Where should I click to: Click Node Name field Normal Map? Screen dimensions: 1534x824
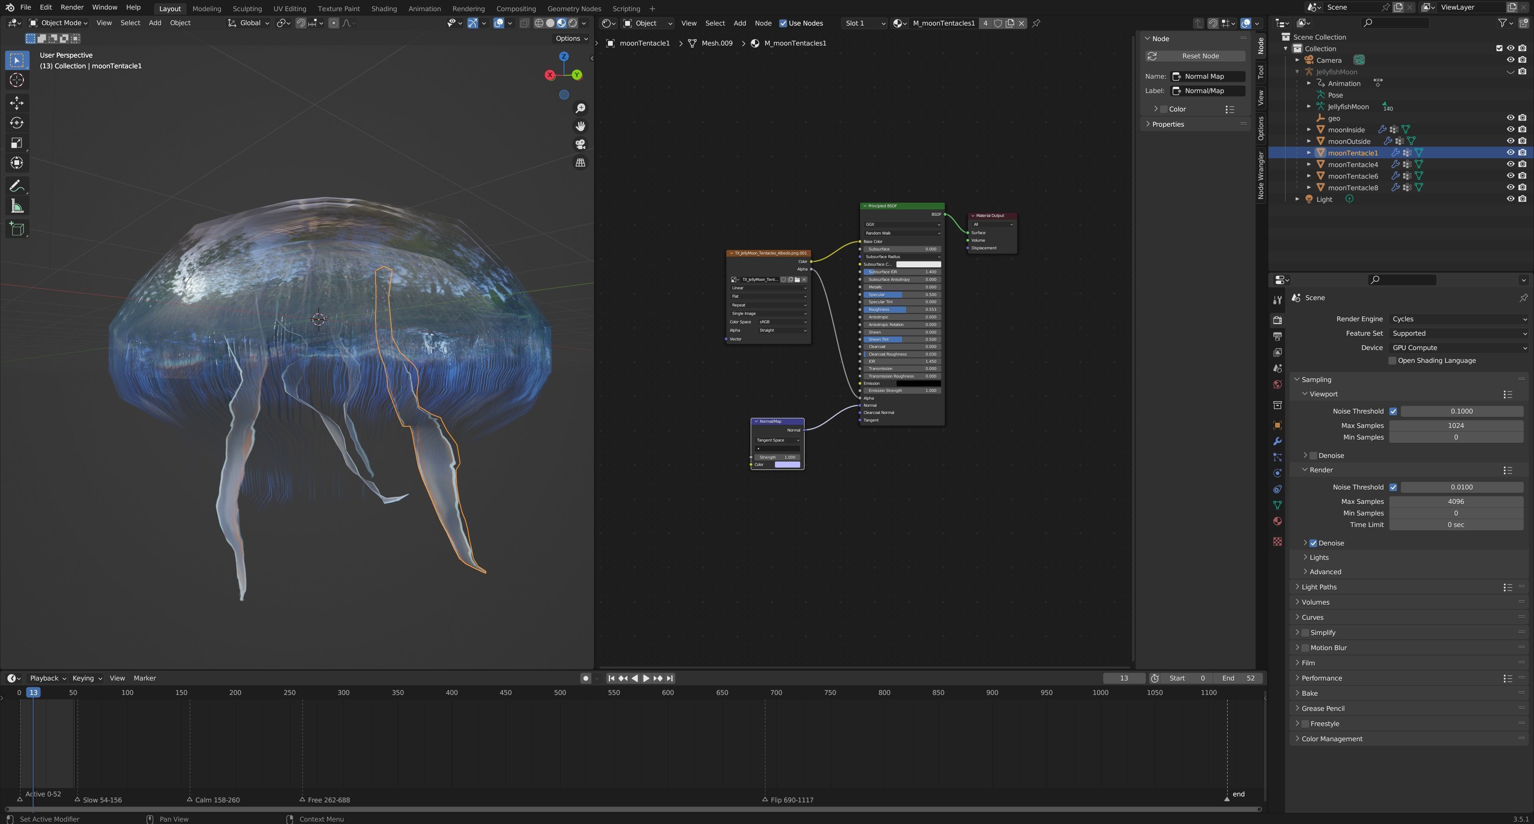coord(1208,76)
